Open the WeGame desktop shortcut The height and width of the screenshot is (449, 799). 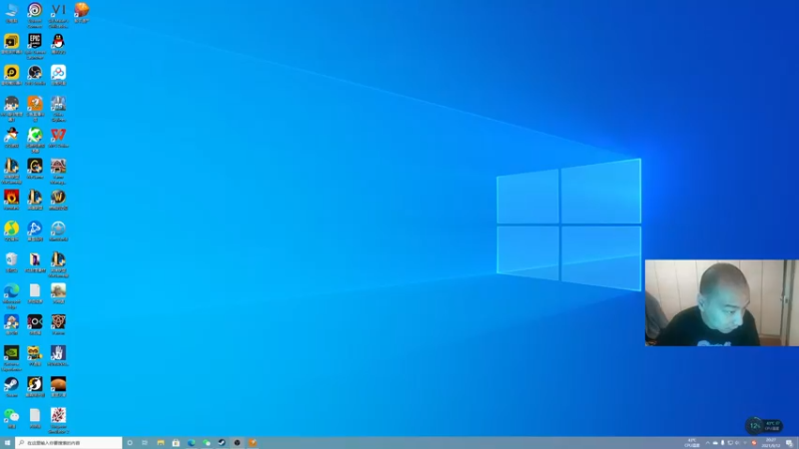coord(35,169)
